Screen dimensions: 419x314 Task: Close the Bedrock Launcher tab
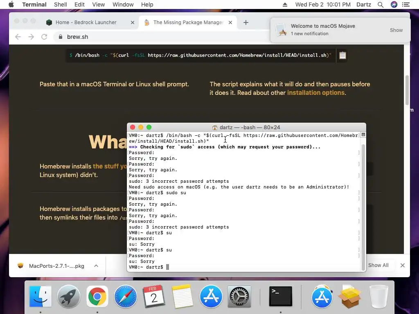(x=132, y=23)
